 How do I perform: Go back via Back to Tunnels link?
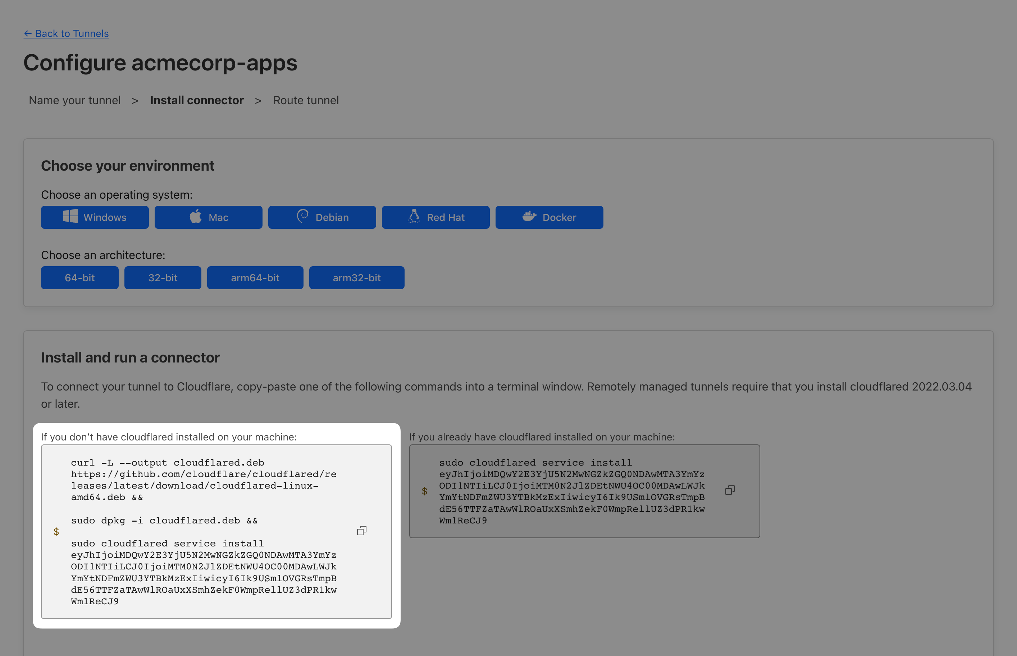(x=66, y=33)
